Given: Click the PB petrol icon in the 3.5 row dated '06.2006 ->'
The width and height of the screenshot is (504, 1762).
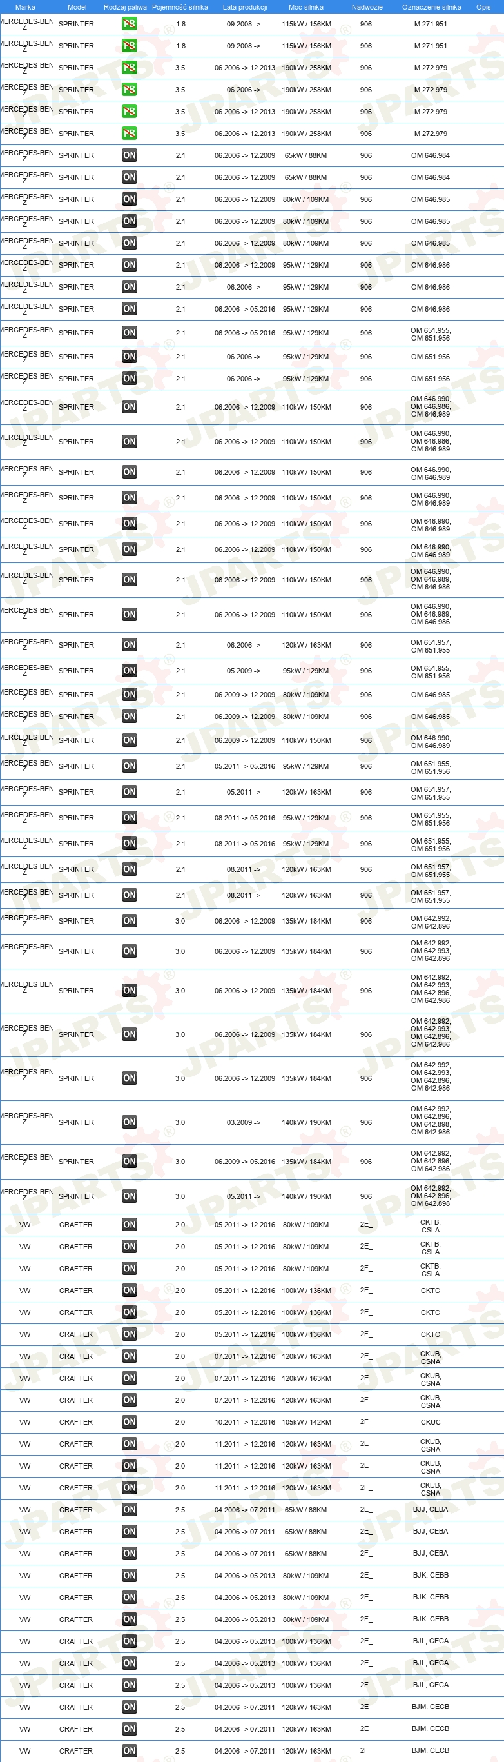Looking at the screenshot, I should pos(130,90).
